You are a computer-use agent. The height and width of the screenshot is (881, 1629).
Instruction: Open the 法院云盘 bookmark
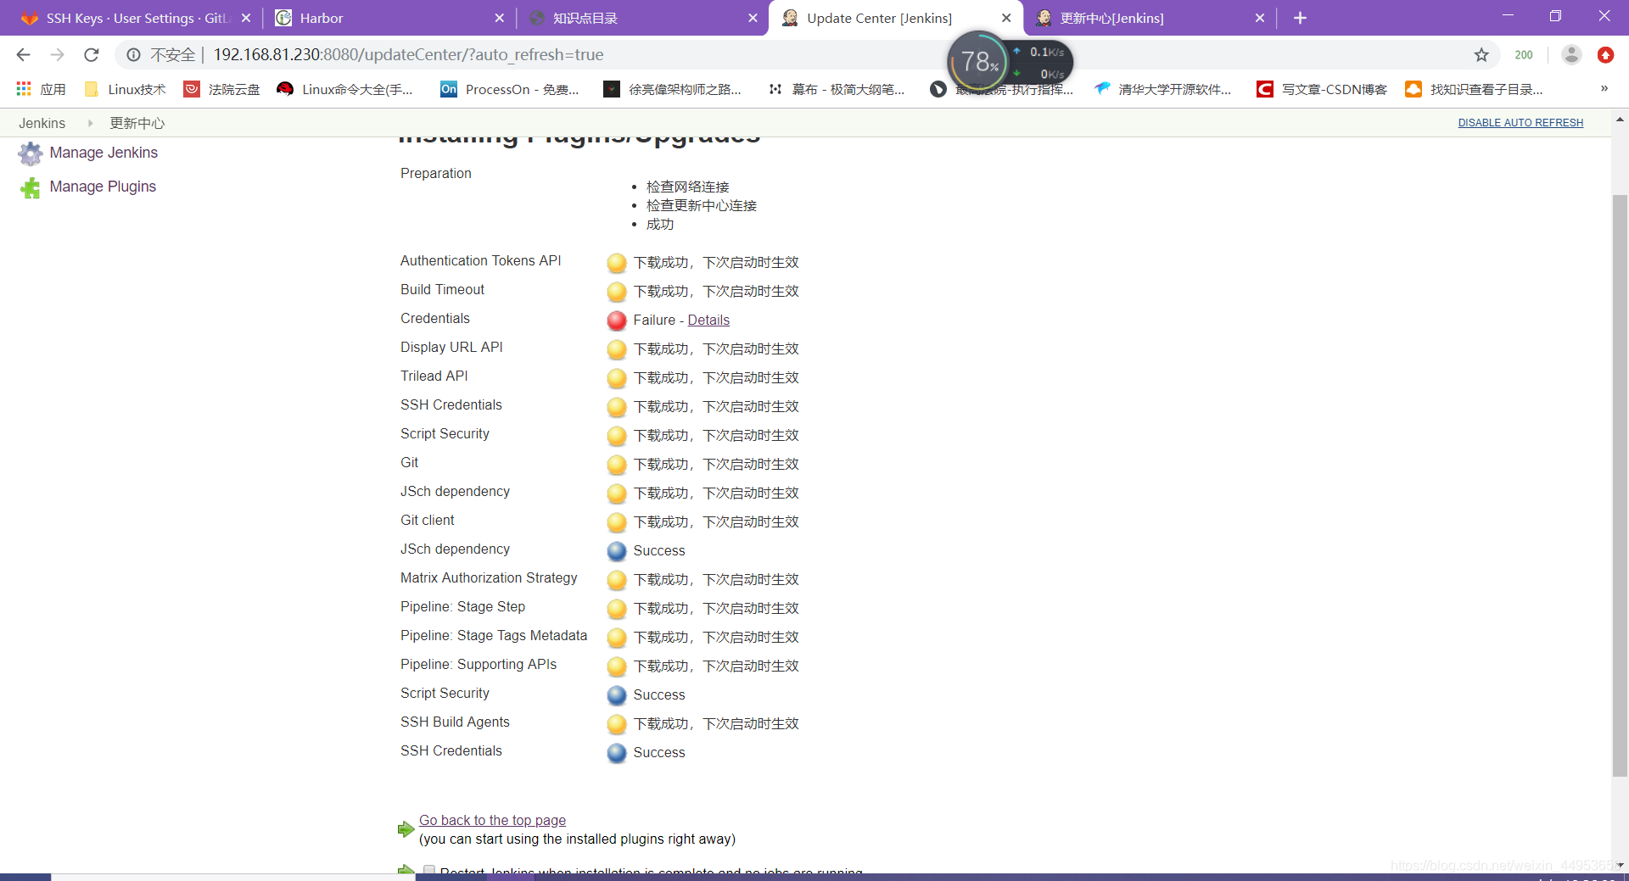click(222, 89)
